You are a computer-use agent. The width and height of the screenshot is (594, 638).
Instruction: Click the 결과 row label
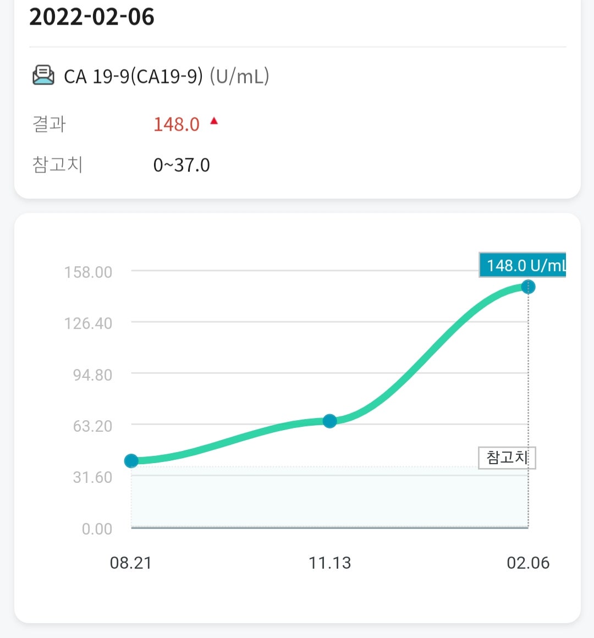(49, 124)
